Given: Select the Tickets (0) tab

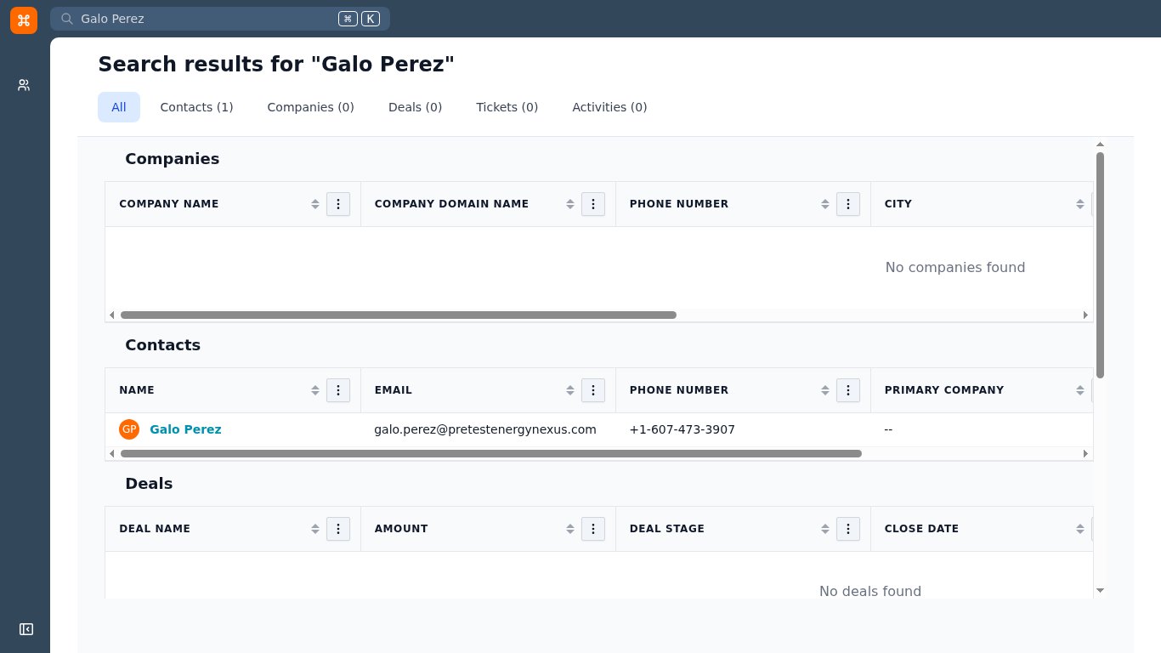Looking at the screenshot, I should point(507,107).
